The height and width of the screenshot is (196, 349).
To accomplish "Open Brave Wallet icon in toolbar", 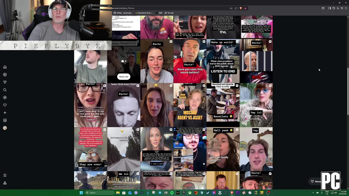I will coord(333,8).
